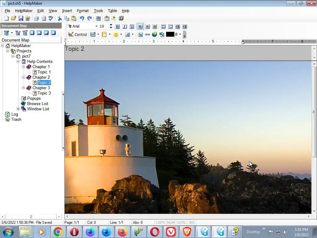Expand the Window List node

pos(18,109)
